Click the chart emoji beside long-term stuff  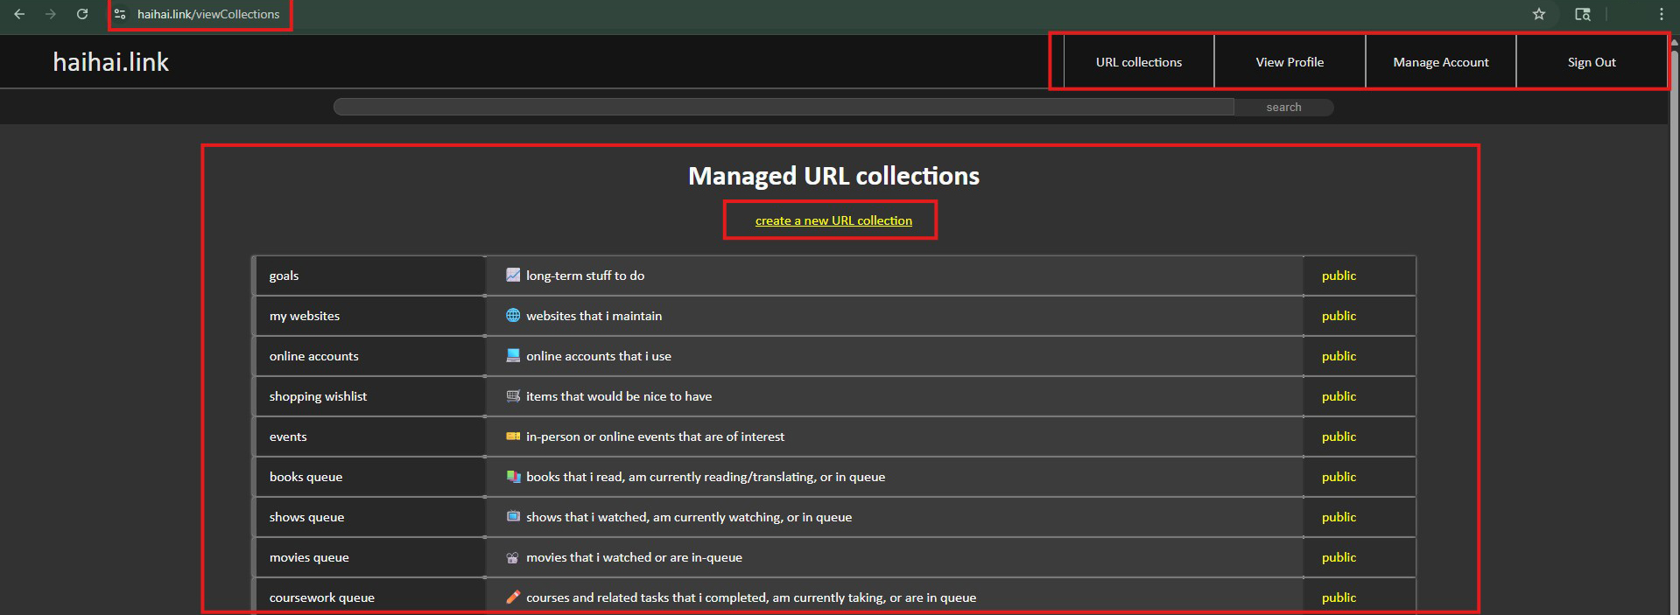point(513,275)
